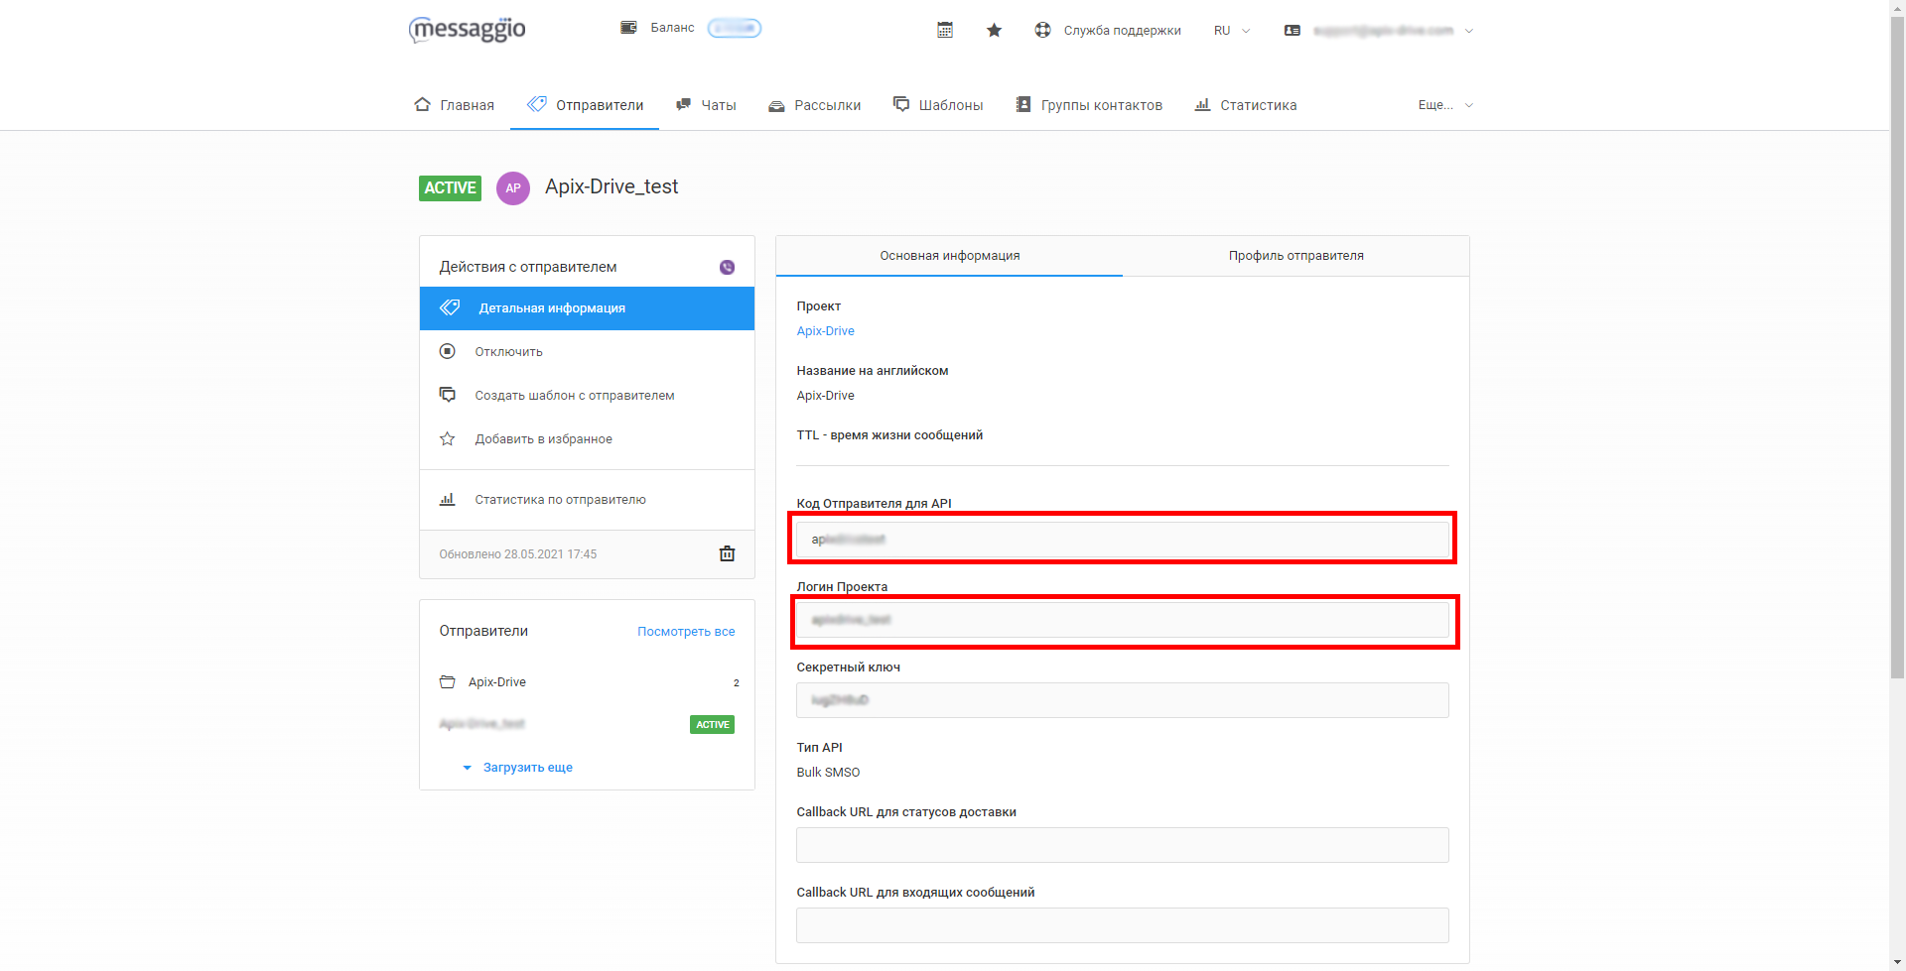Expand the Еще... menu
The width and height of the screenshot is (1906, 971).
pyautogui.click(x=1445, y=105)
